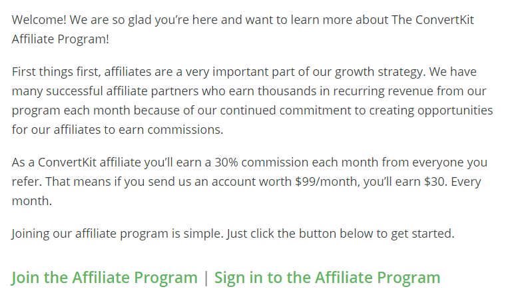Click the Affiliate Program! text ending the first paragraph

pyautogui.click(x=61, y=39)
